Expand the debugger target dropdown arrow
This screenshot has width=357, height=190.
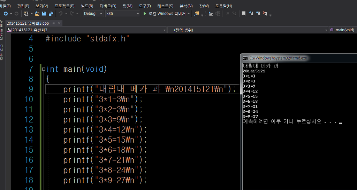point(189,14)
